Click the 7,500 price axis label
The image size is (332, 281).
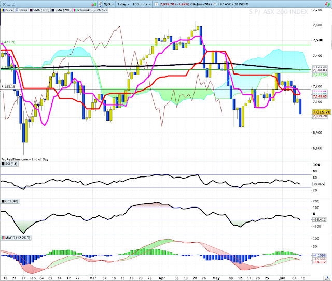(318, 40)
